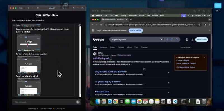Click Traducir esta página link
224x111 pixels.
coord(124,55)
